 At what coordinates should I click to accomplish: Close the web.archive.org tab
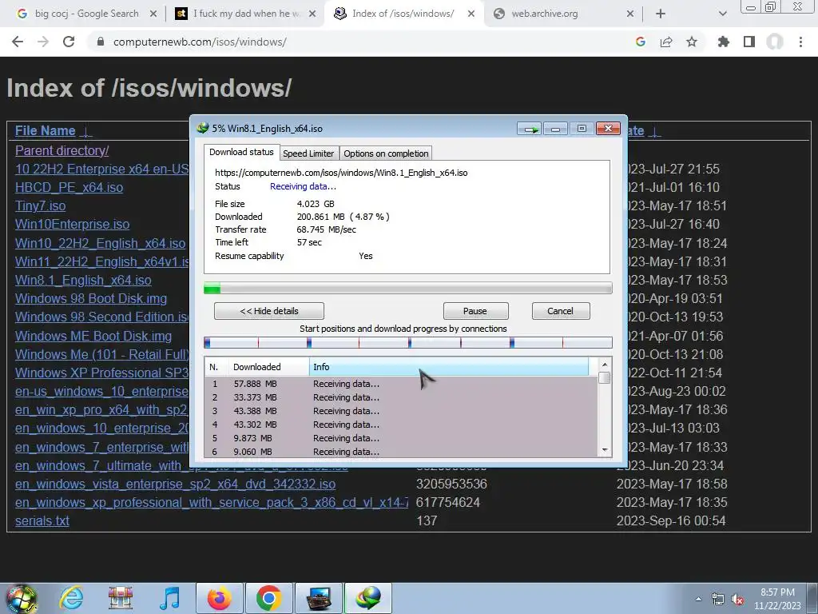pyautogui.click(x=630, y=14)
